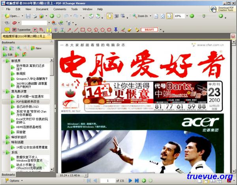Open the Edit menu

(18, 9)
